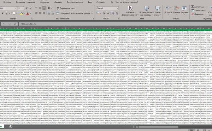This screenshot has height=131, width=212.
Task: Click the Вставить cells button
Action: coord(168,11)
